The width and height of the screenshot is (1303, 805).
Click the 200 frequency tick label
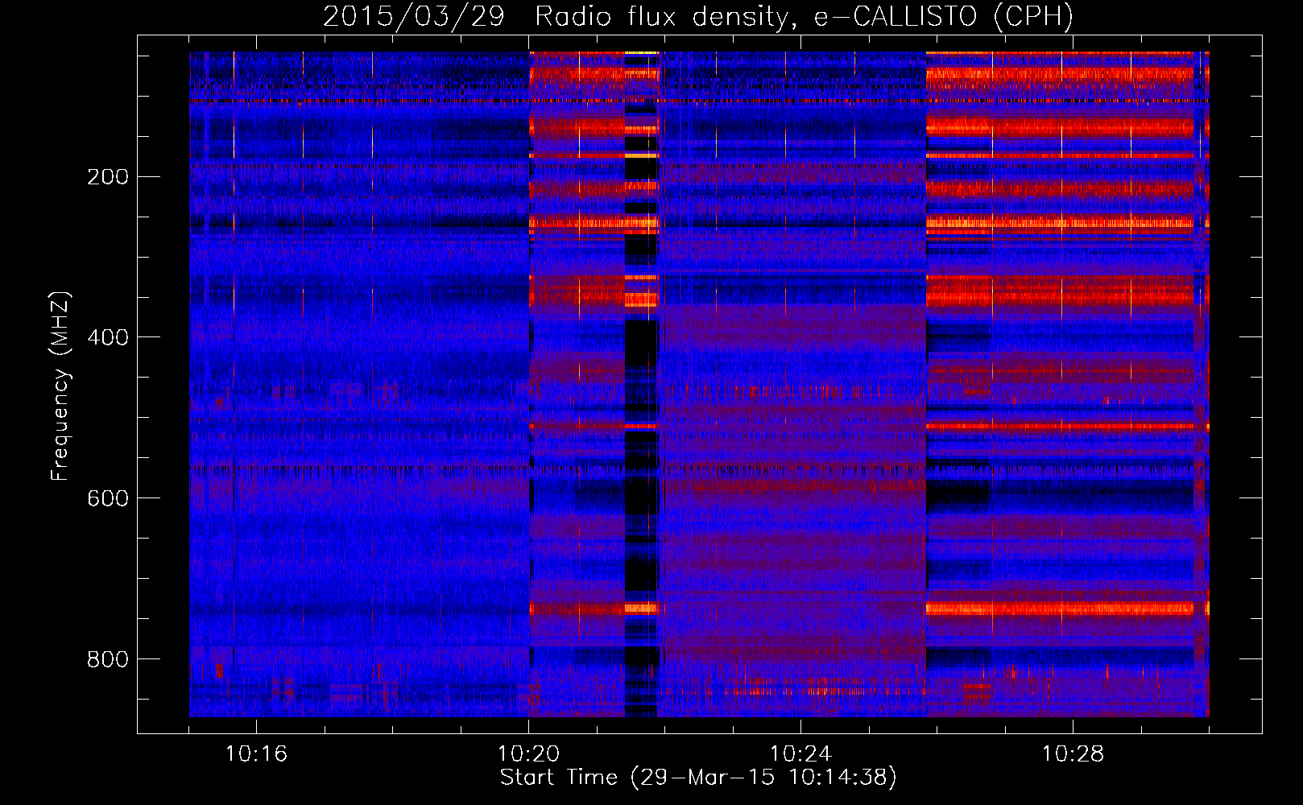point(107,177)
